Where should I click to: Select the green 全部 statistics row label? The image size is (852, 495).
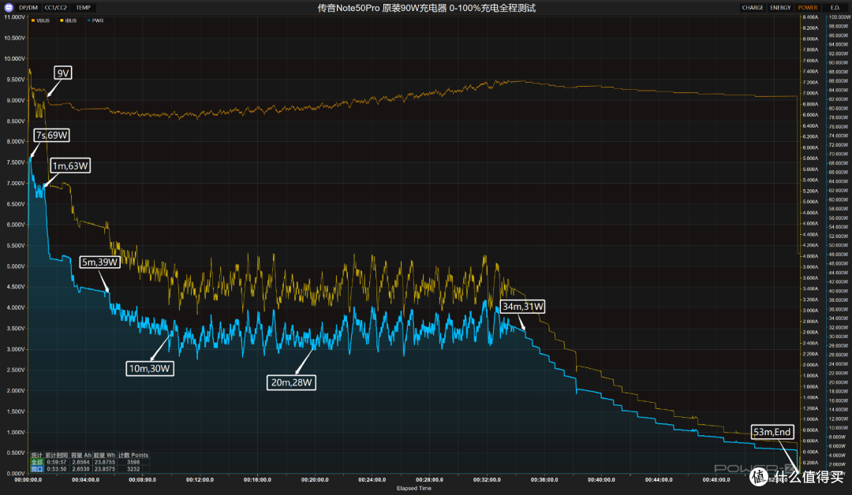37,463
